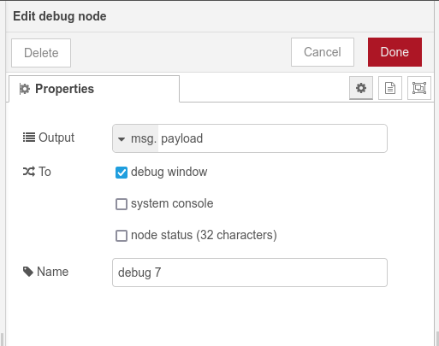Click the Output list icon
The image size is (439, 346).
29,138
